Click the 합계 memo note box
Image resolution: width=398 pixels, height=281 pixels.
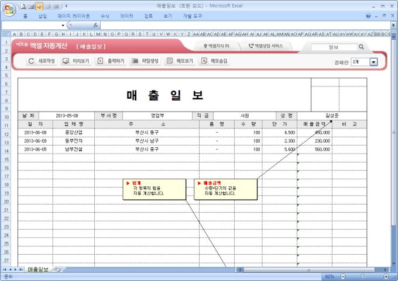click(x=155, y=189)
